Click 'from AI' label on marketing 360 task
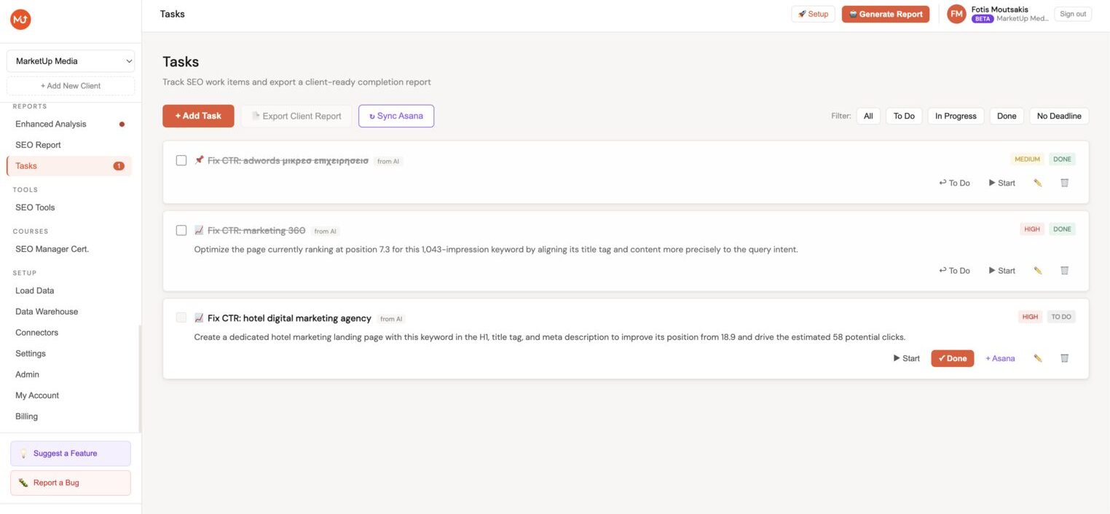Viewport: 1110px width, 514px height. 326,232
